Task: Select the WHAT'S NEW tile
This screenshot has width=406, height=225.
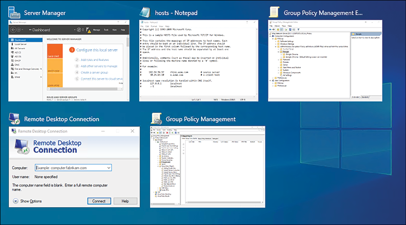Action: click(x=55, y=66)
